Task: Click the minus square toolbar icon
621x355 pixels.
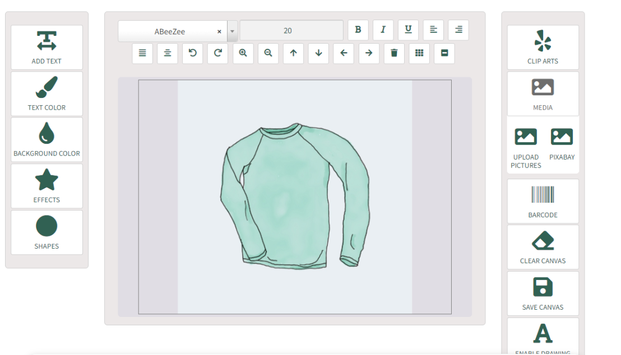Action: click(x=444, y=53)
